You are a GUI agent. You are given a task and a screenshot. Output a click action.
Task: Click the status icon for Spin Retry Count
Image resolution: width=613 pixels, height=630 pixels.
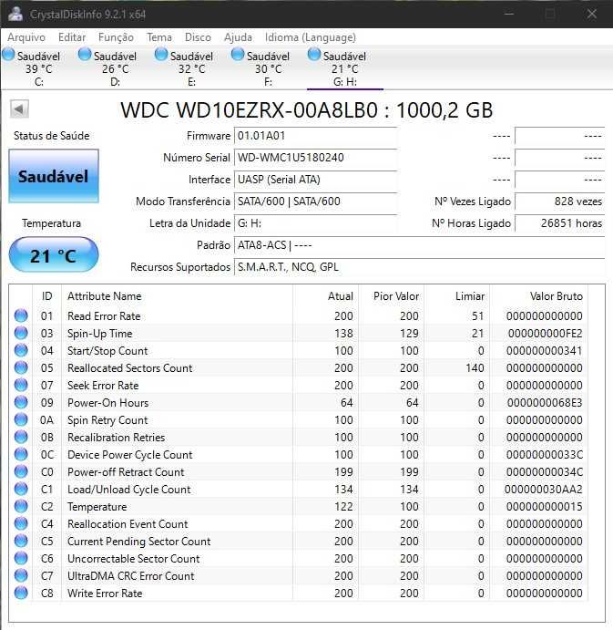click(x=21, y=419)
